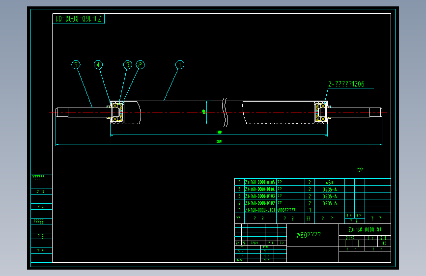Click Q235-A material in the 0103 row
This screenshot has width=426, height=276.
pyautogui.click(x=330, y=196)
